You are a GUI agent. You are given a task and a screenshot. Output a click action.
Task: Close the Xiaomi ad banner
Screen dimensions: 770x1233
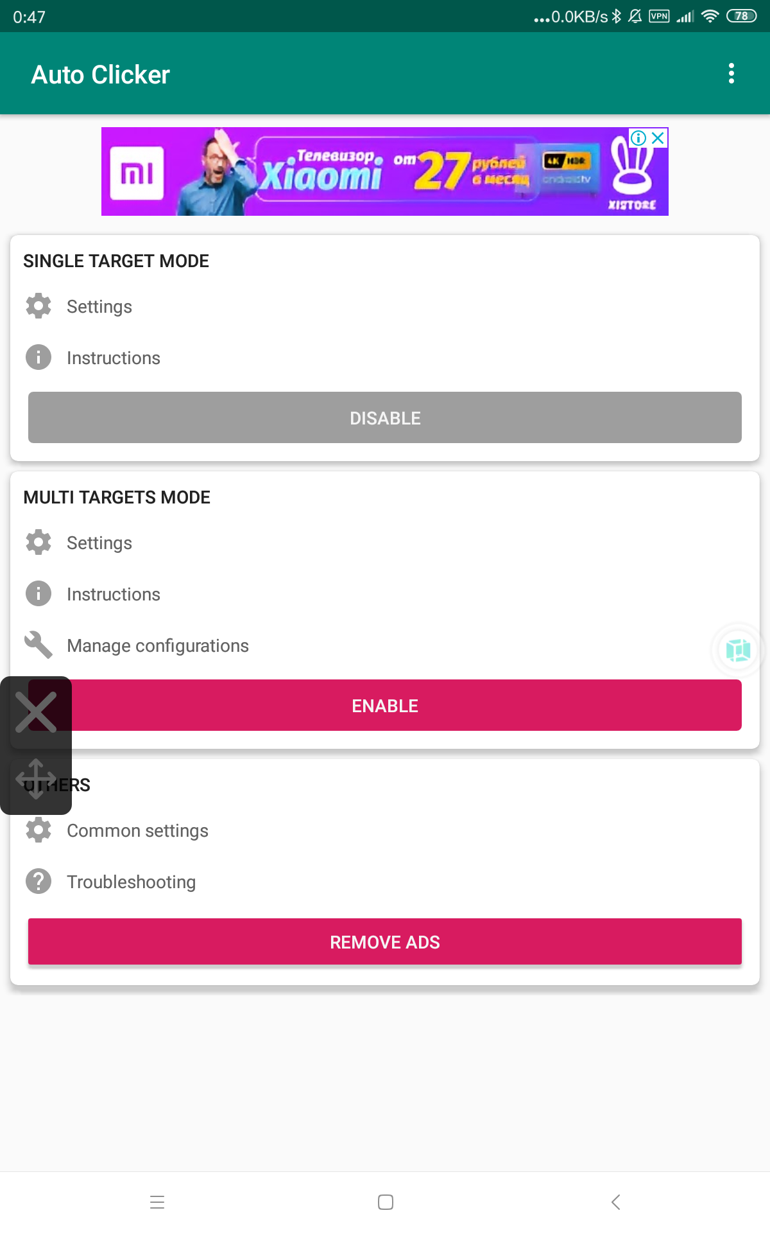tap(658, 137)
